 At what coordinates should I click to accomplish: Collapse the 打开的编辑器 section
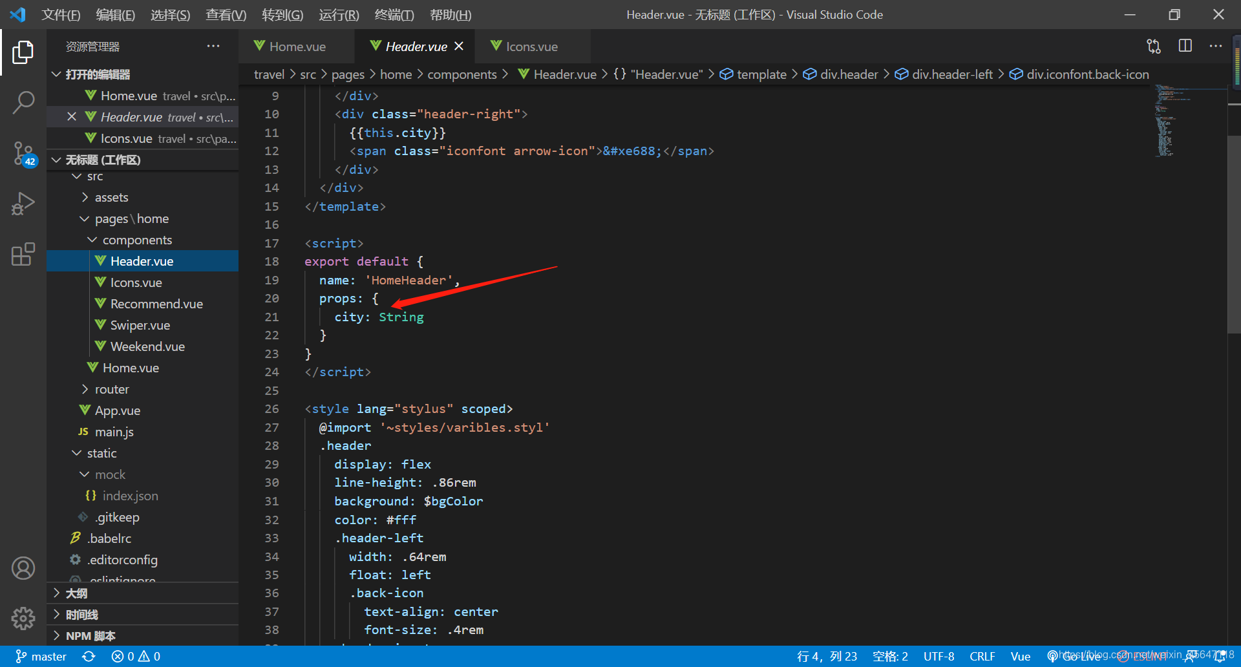coord(142,74)
